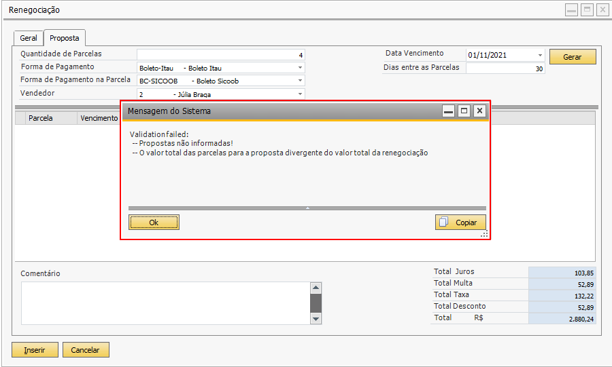Click the Dias entre as Parcelas field
This screenshot has width=612, height=367.
pos(505,69)
